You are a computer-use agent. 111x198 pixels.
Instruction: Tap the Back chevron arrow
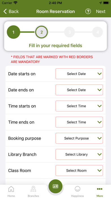pos(5,11)
